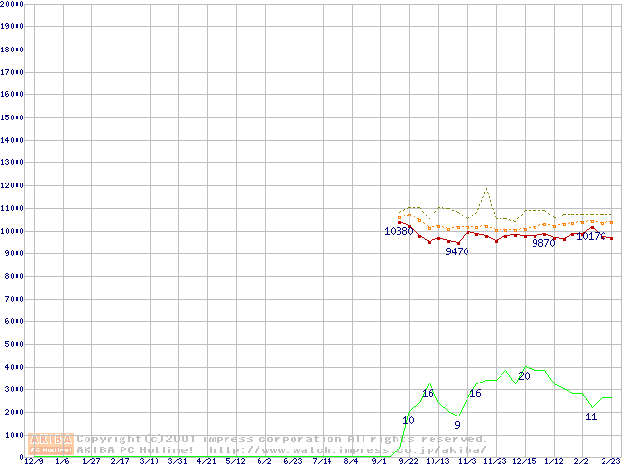Click the 10170 price data label
Viewport: 622px width, 466px height.
click(591, 236)
